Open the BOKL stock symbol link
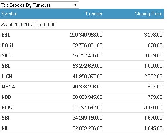The image size is (167, 136). pyautogui.click(x=8, y=45)
